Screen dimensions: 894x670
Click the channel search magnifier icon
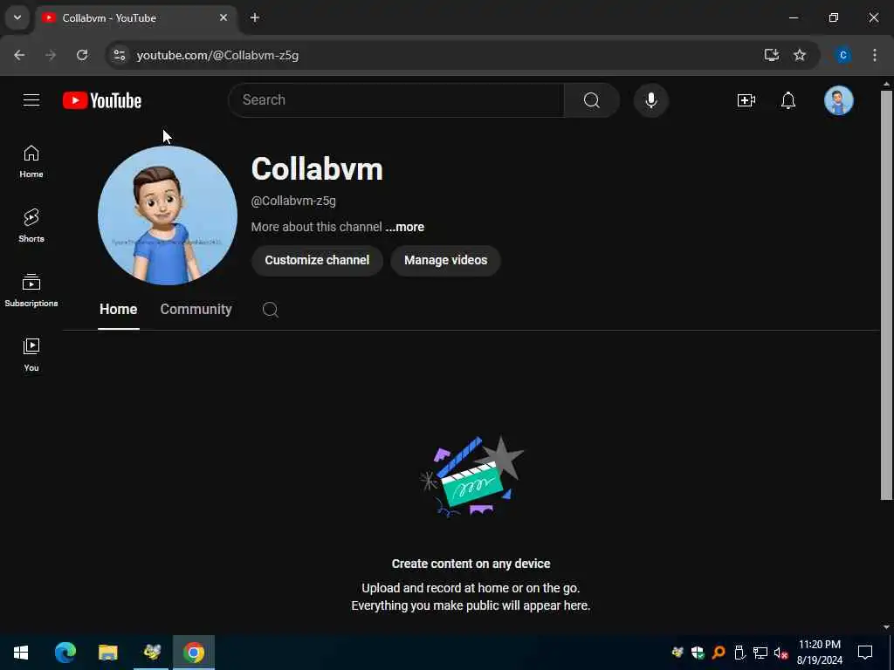point(271,310)
